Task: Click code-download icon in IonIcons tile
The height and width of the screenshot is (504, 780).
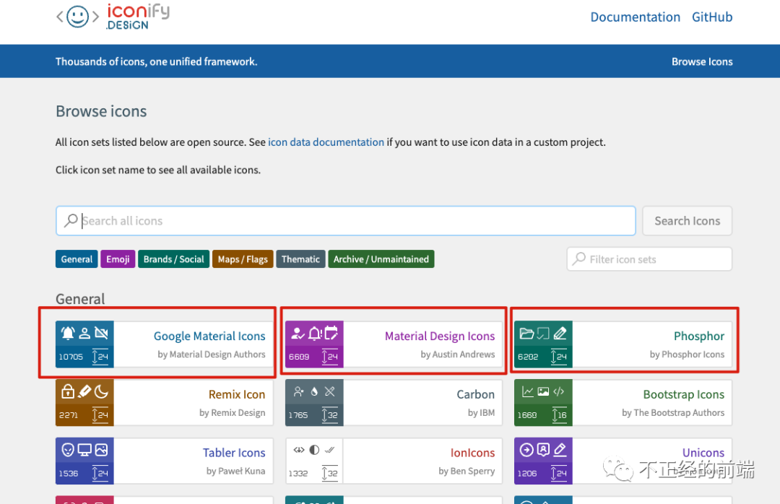Action: point(299,450)
